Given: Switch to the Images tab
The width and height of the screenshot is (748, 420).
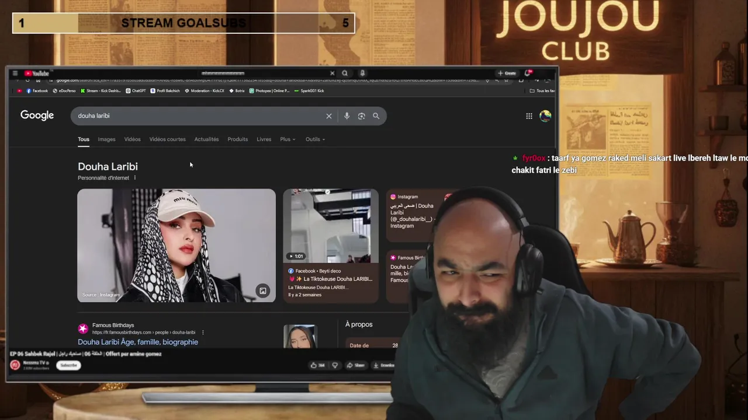Looking at the screenshot, I should 106,139.
